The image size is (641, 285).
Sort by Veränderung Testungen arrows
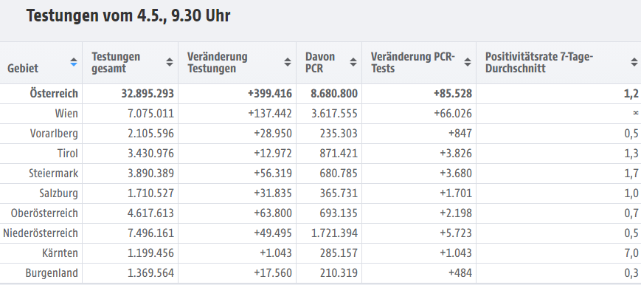288,63
